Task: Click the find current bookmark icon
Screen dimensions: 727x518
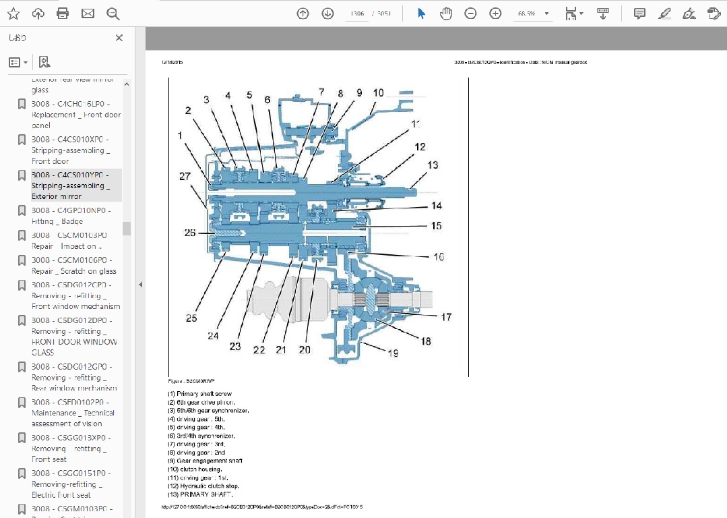Action: click(44, 62)
